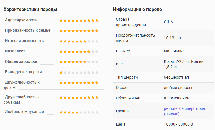Click the Общее здоровье star rating
This screenshot has width=215, height=130.
tap(79, 62)
